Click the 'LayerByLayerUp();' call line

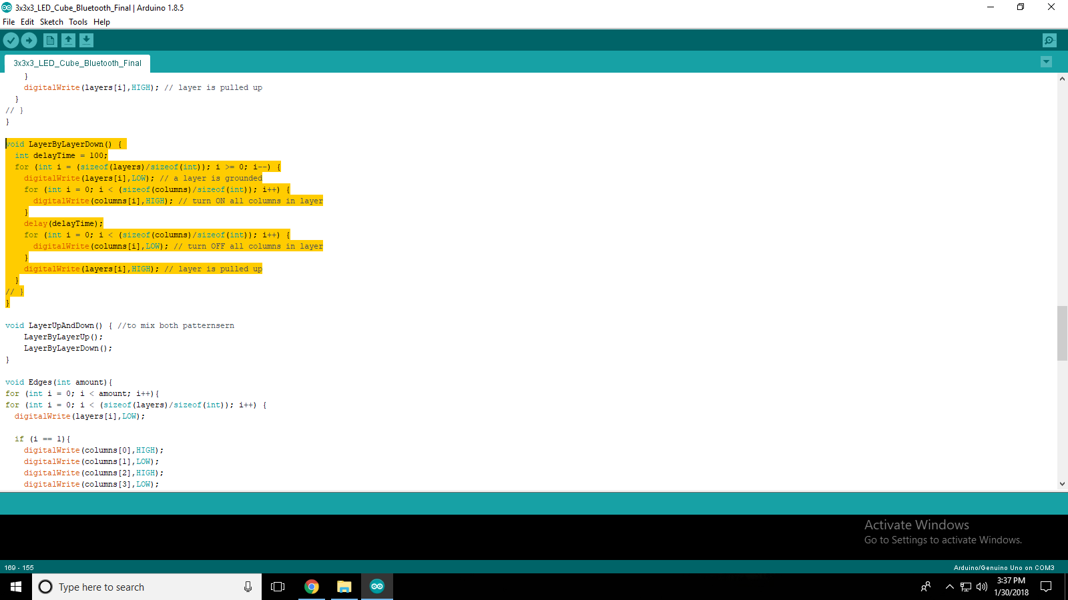tap(63, 337)
